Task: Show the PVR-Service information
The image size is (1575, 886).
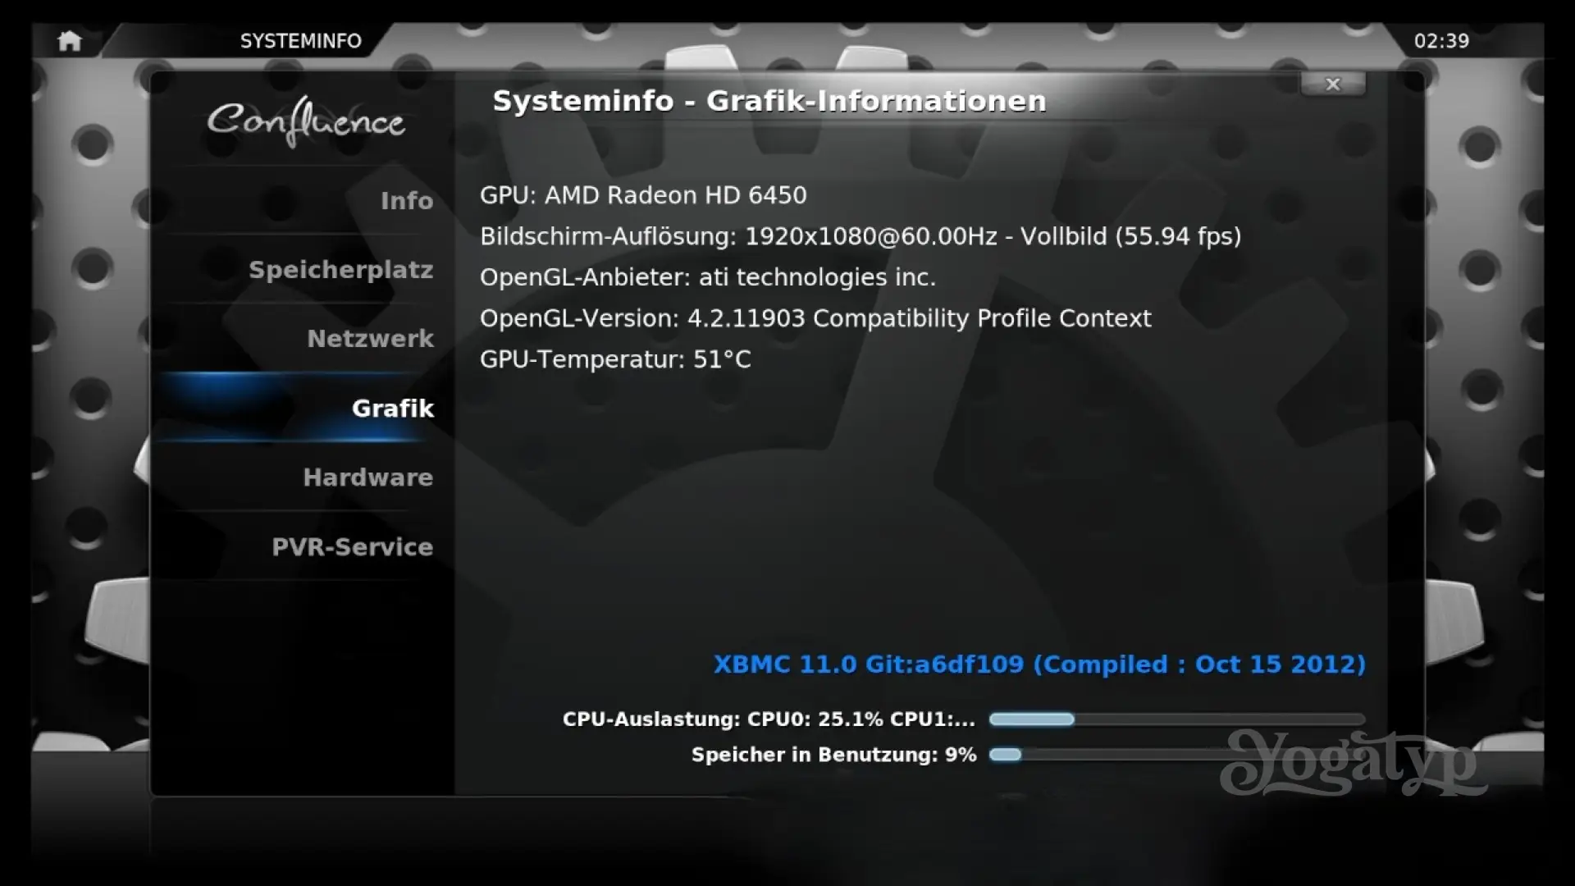Action: click(352, 547)
